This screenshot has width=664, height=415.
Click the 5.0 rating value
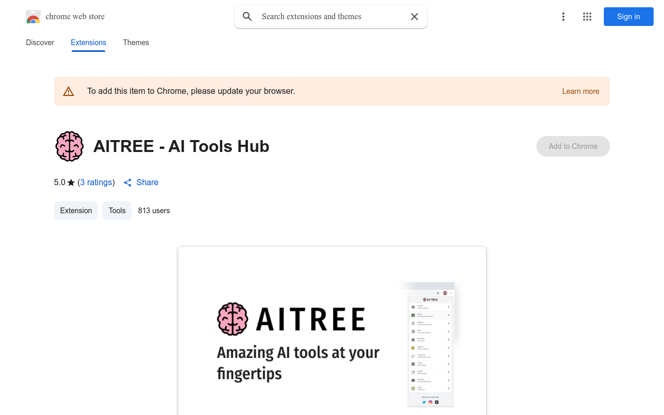[x=60, y=183]
